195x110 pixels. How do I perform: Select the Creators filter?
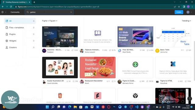point(20,47)
